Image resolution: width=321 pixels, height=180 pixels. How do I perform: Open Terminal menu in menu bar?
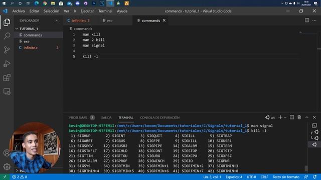coord(105,11)
